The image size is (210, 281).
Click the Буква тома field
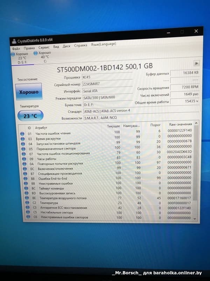[108, 104]
